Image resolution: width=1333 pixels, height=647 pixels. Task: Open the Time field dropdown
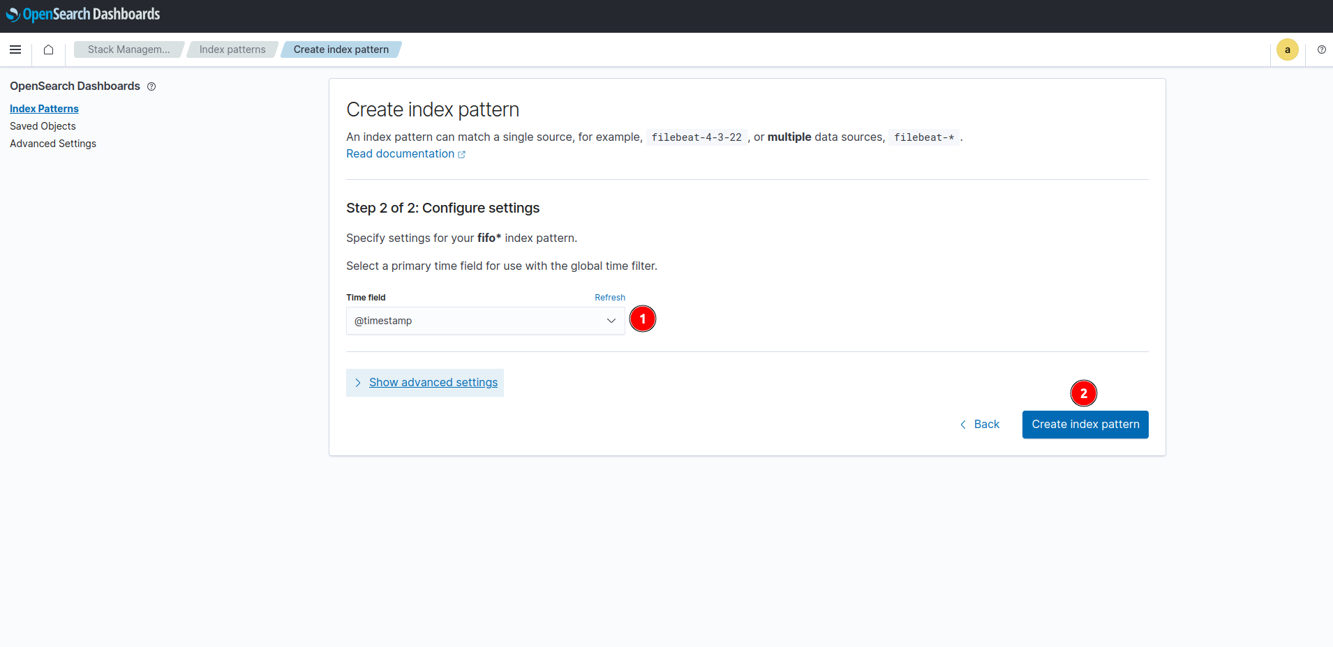point(486,321)
